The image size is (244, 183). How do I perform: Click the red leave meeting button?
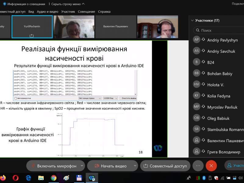tap(211, 166)
